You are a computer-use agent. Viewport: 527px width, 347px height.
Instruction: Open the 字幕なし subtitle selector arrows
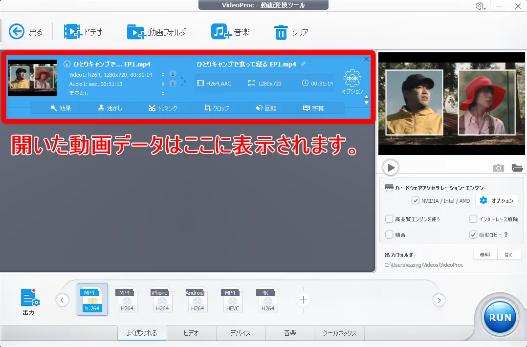coord(163,93)
